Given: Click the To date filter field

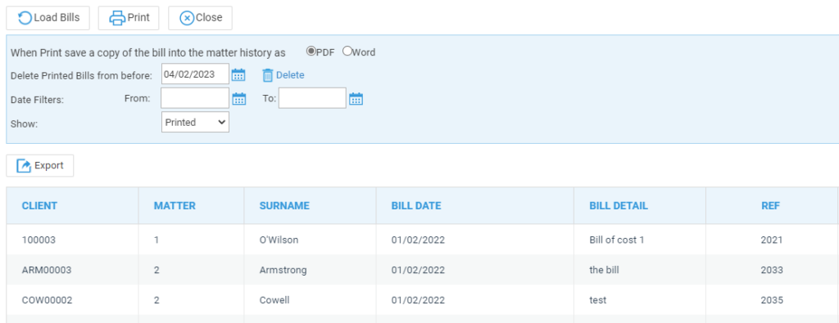Looking at the screenshot, I should coord(312,98).
